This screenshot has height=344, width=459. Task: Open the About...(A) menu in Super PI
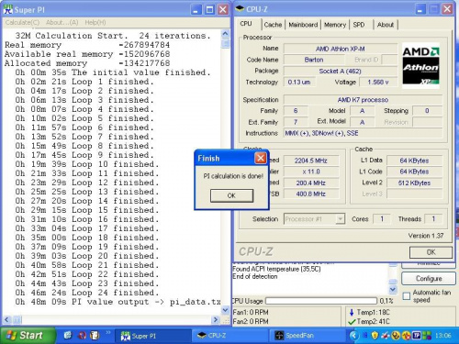pos(62,22)
